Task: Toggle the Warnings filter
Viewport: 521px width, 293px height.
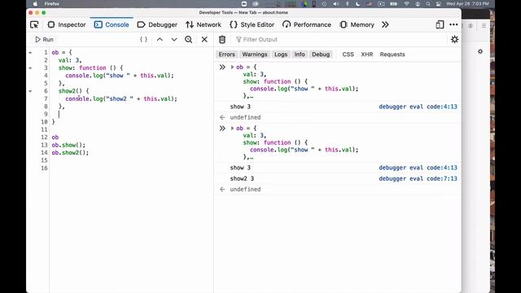Action: pyautogui.click(x=255, y=55)
